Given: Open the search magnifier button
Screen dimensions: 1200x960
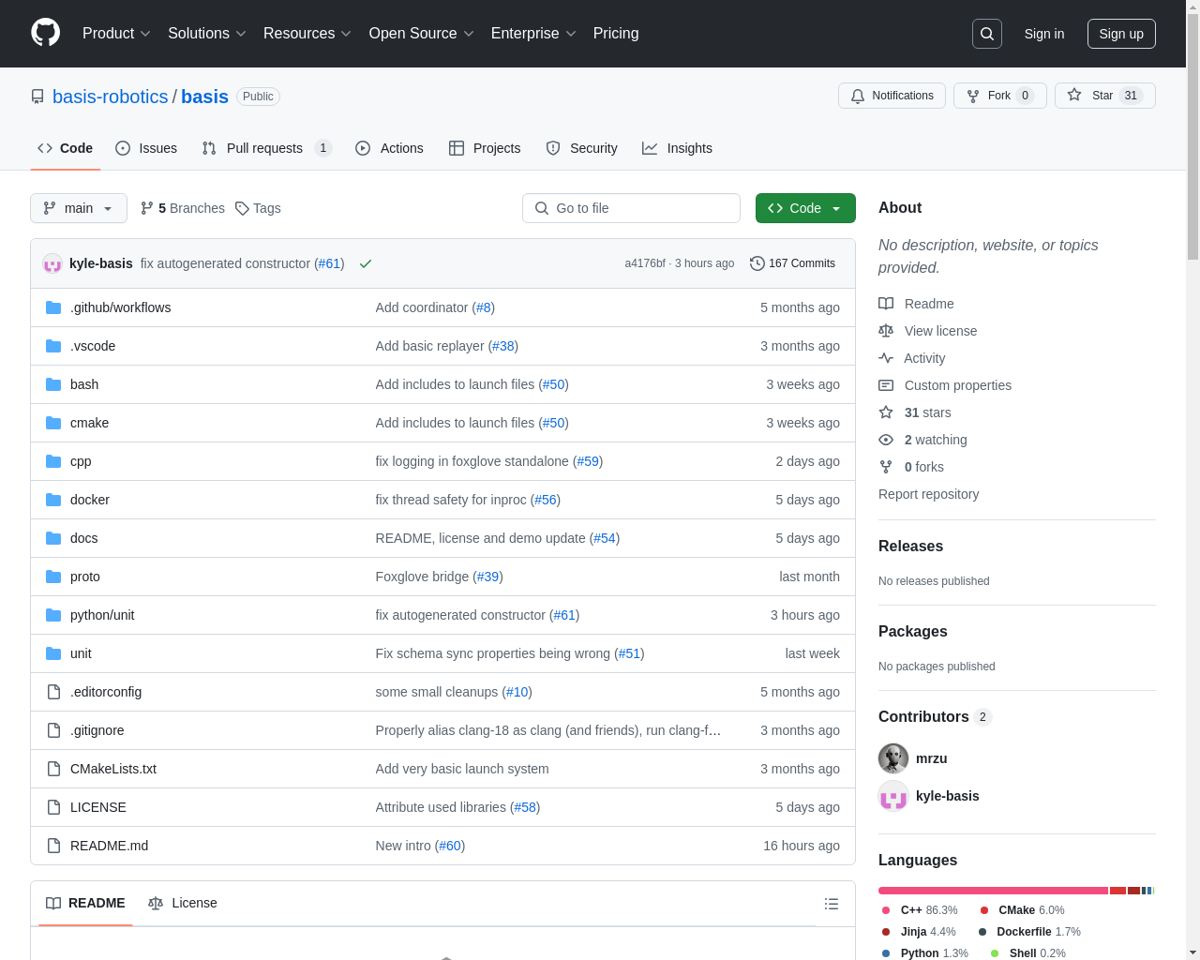Looking at the screenshot, I should 987,34.
